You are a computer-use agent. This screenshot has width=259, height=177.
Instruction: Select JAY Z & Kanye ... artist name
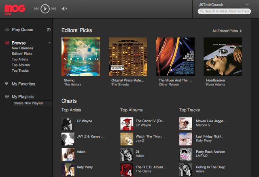pyautogui.click(x=91, y=136)
